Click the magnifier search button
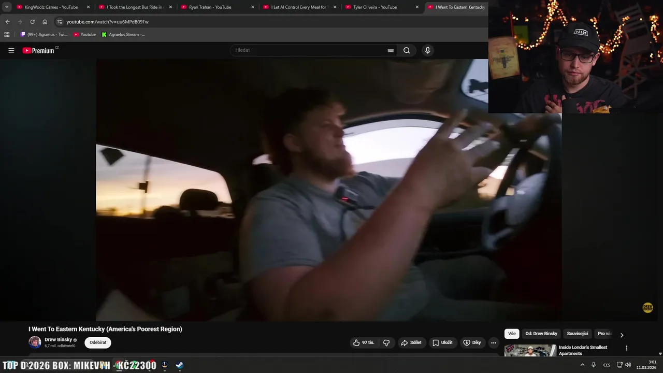The image size is (663, 373). coord(407,50)
